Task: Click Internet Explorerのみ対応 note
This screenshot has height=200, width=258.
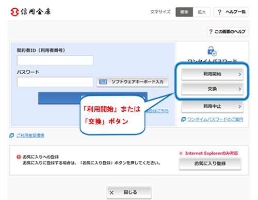Action: (208, 153)
